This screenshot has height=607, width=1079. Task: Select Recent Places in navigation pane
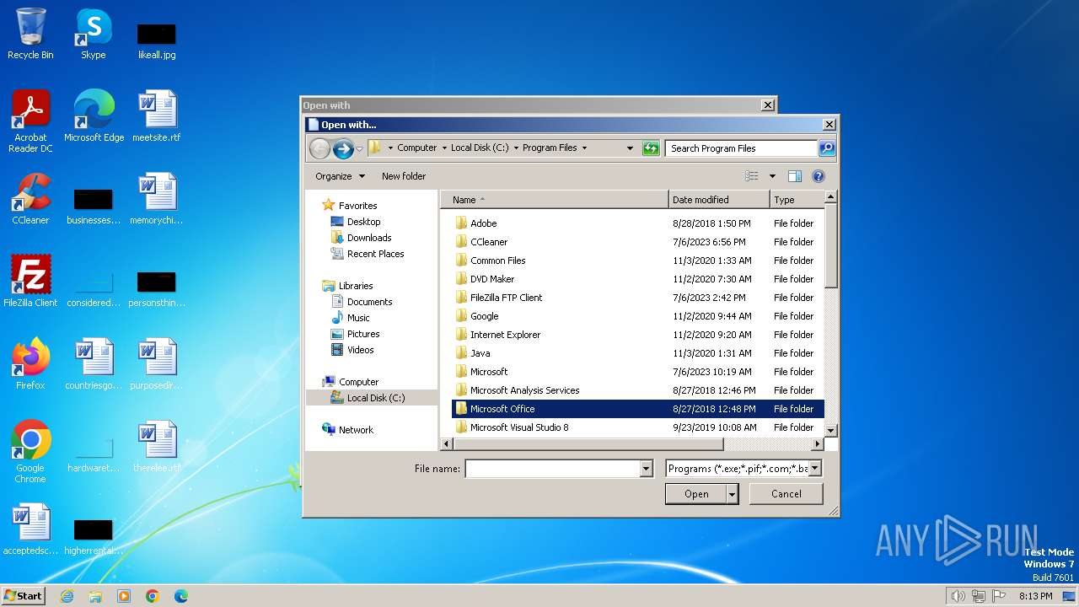pos(375,254)
